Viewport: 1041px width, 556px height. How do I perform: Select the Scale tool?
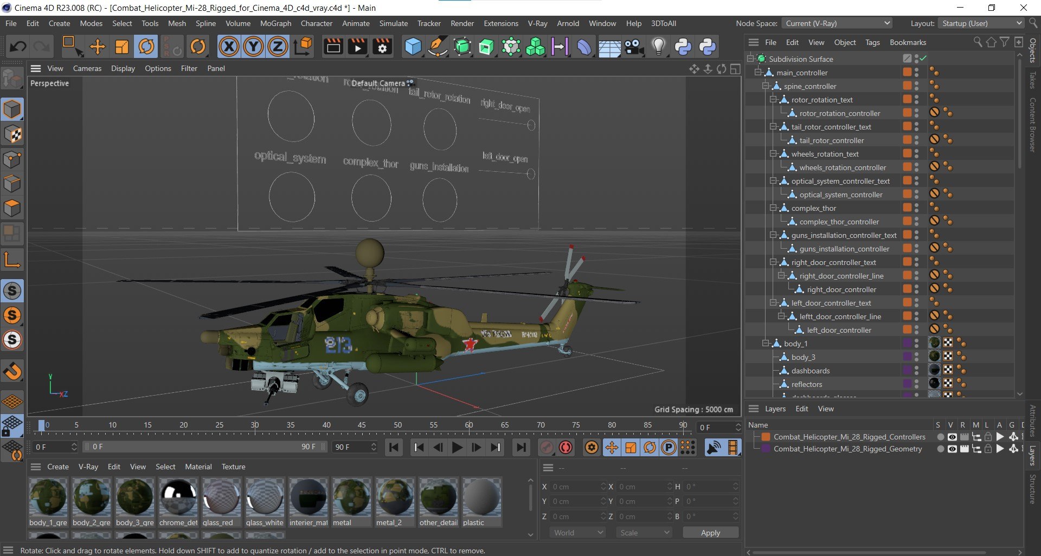tap(122, 47)
